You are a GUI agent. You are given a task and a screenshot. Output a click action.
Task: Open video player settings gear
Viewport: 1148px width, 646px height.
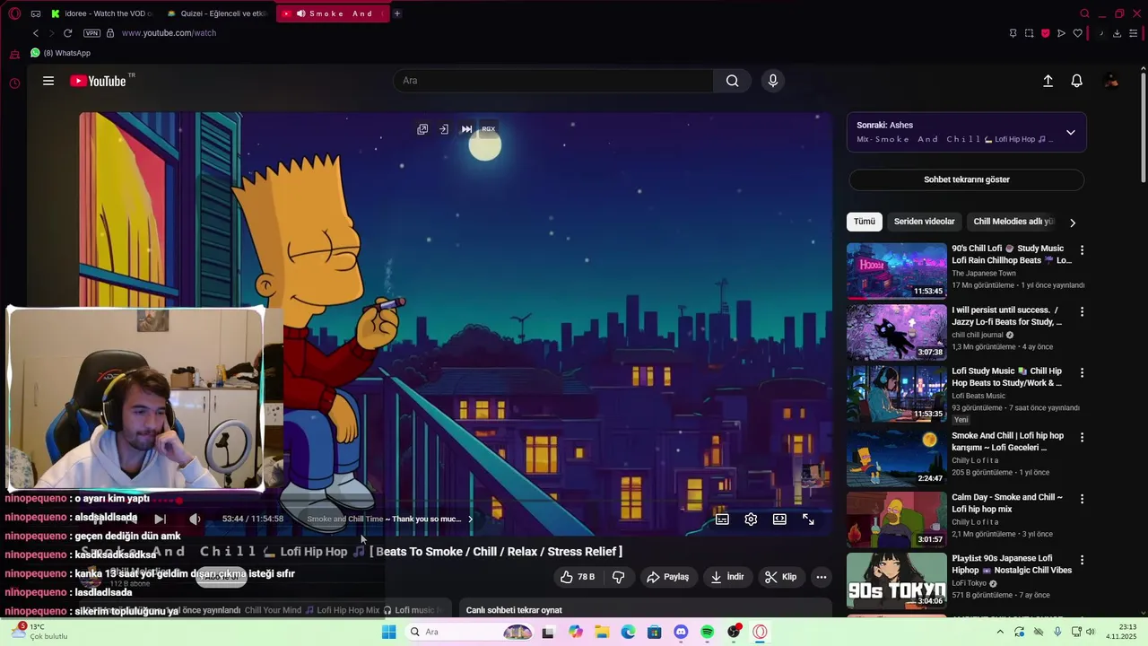751,519
